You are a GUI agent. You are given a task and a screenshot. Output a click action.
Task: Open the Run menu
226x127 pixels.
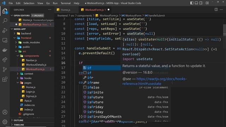(x=55, y=3)
